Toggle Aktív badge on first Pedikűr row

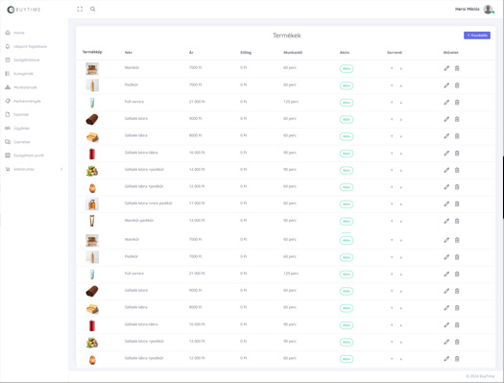(x=347, y=85)
